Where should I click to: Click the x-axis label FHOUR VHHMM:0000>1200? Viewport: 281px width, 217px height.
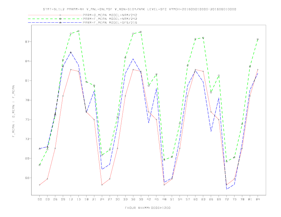148,208
